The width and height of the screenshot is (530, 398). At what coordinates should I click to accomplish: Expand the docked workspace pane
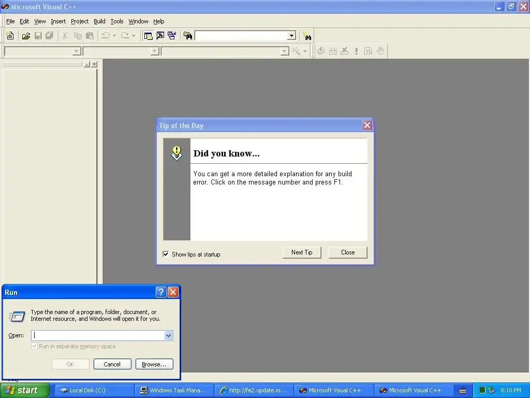87,64
